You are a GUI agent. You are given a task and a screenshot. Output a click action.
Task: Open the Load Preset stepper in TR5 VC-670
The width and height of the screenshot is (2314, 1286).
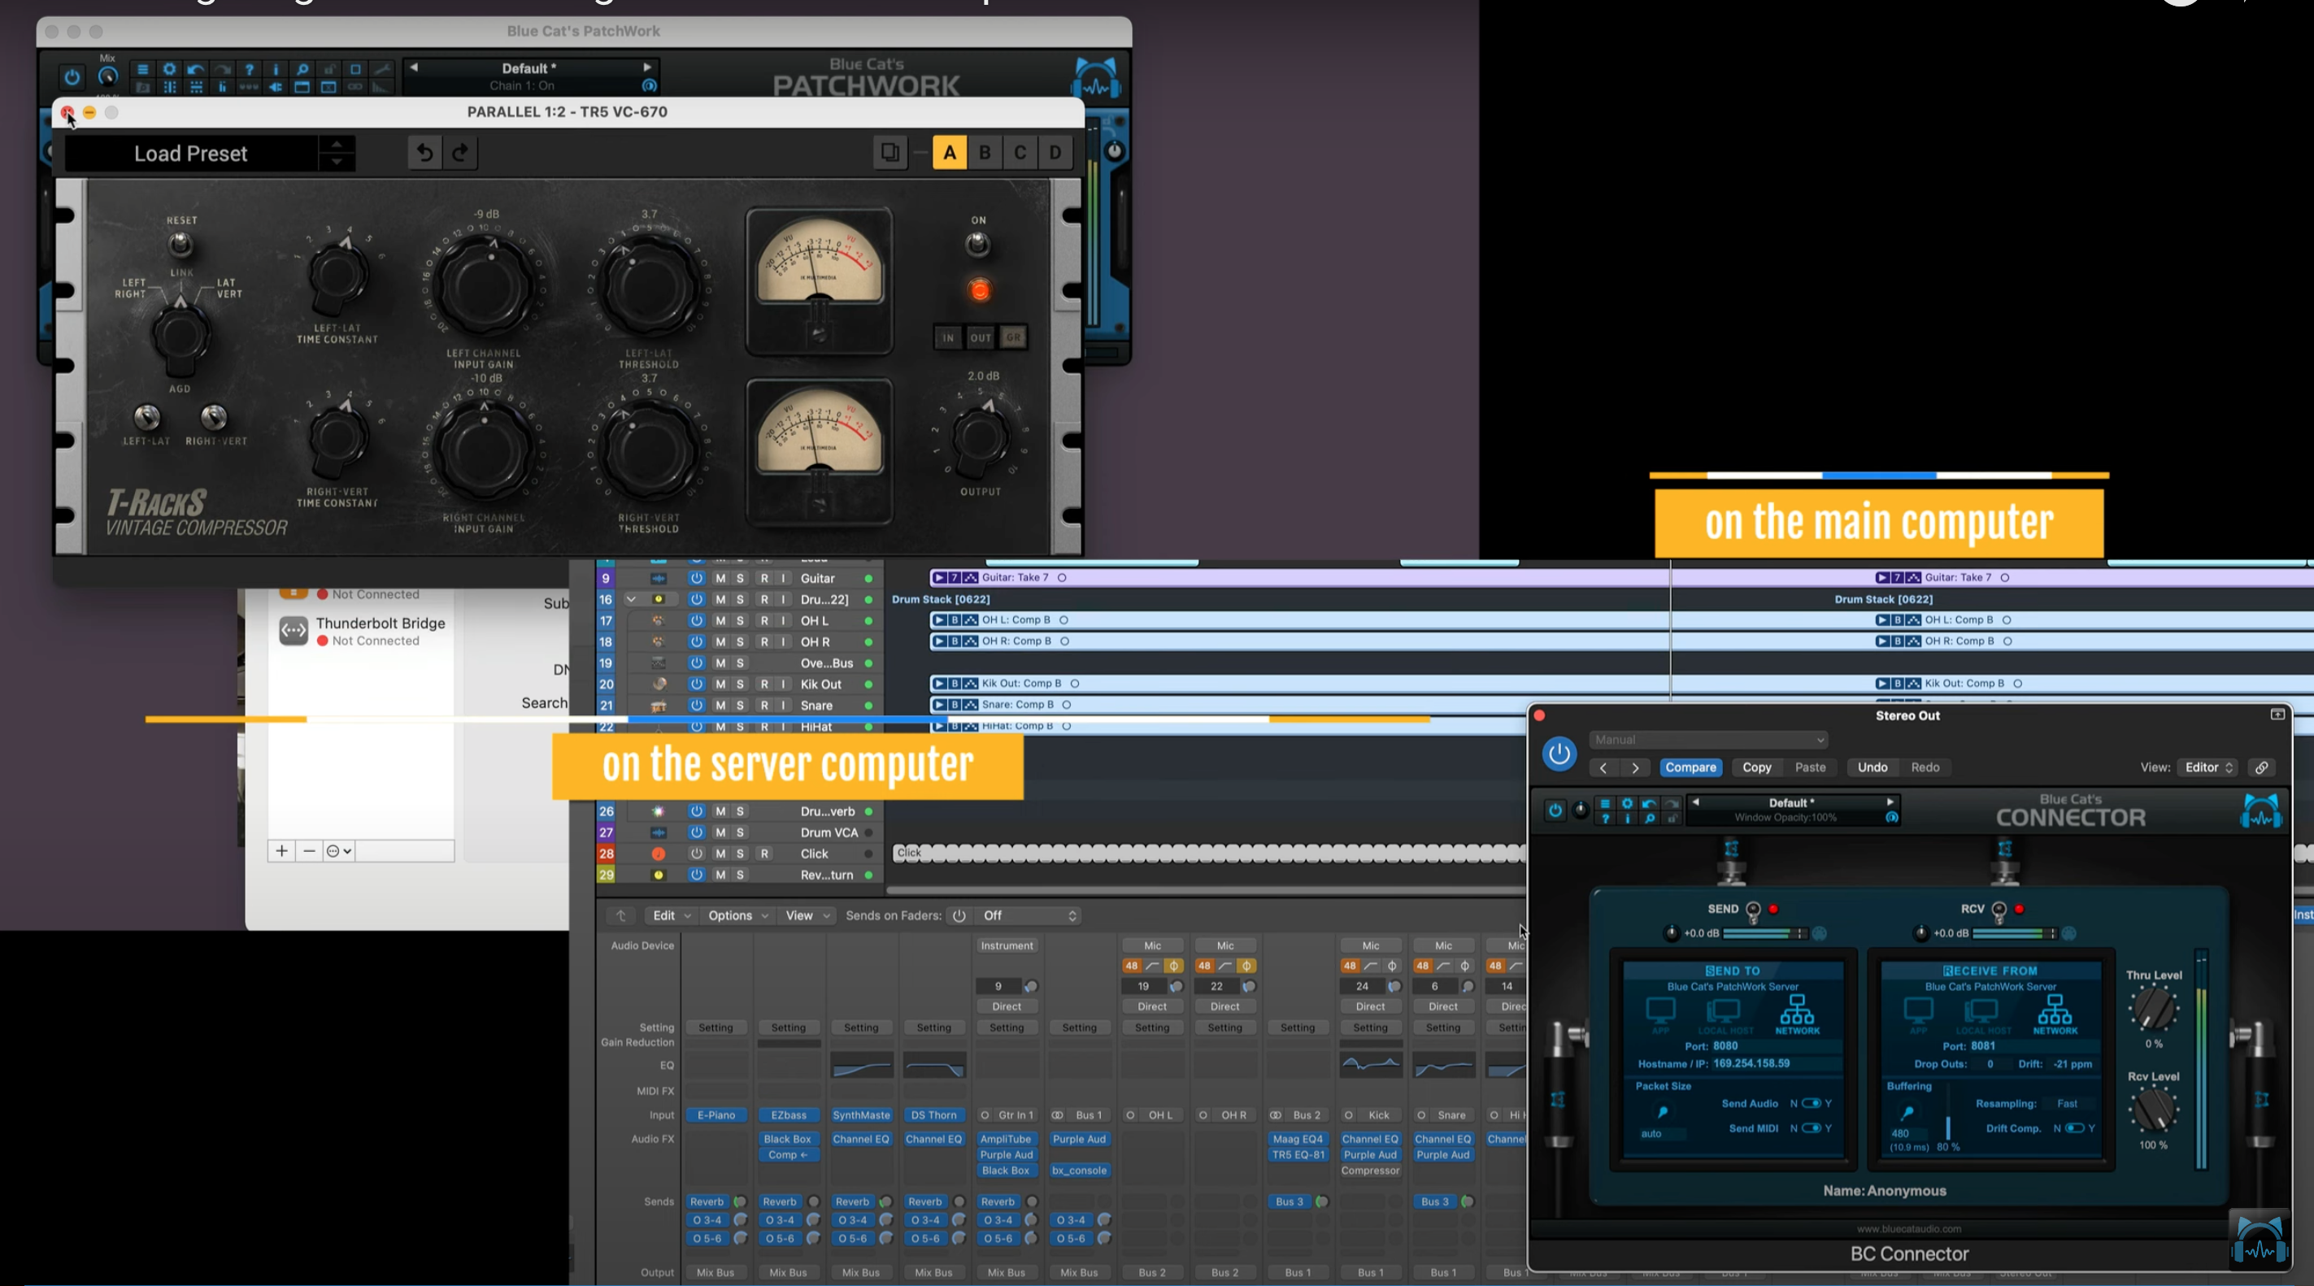click(337, 152)
